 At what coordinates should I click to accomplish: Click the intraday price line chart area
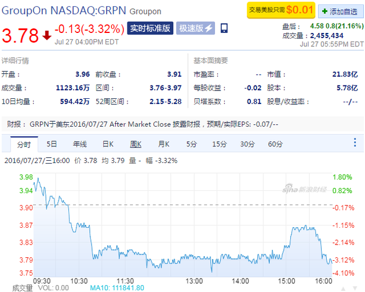183,225
